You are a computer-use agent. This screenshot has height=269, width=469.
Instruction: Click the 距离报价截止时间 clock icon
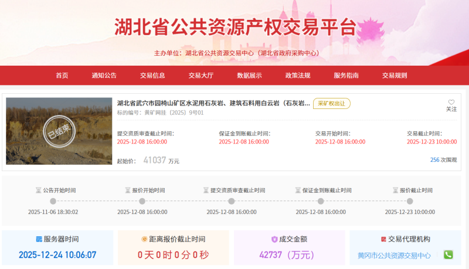click(144, 239)
